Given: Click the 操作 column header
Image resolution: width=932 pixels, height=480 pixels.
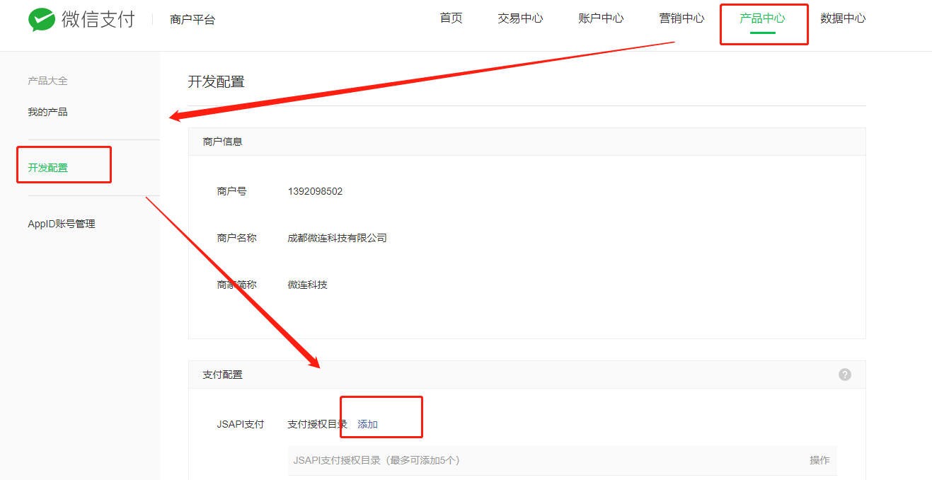Looking at the screenshot, I should coord(820,460).
